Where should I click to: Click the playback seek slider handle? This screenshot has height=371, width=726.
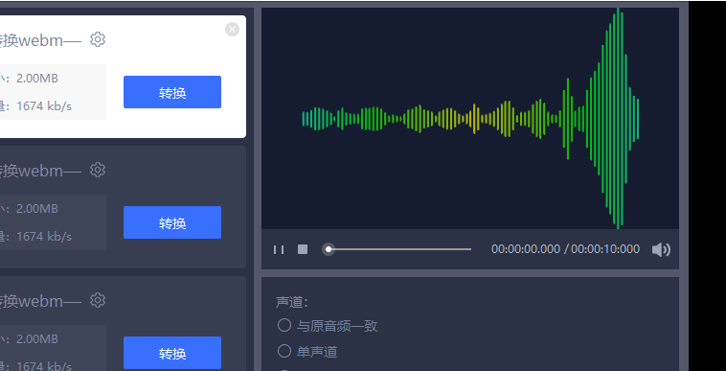coord(329,249)
